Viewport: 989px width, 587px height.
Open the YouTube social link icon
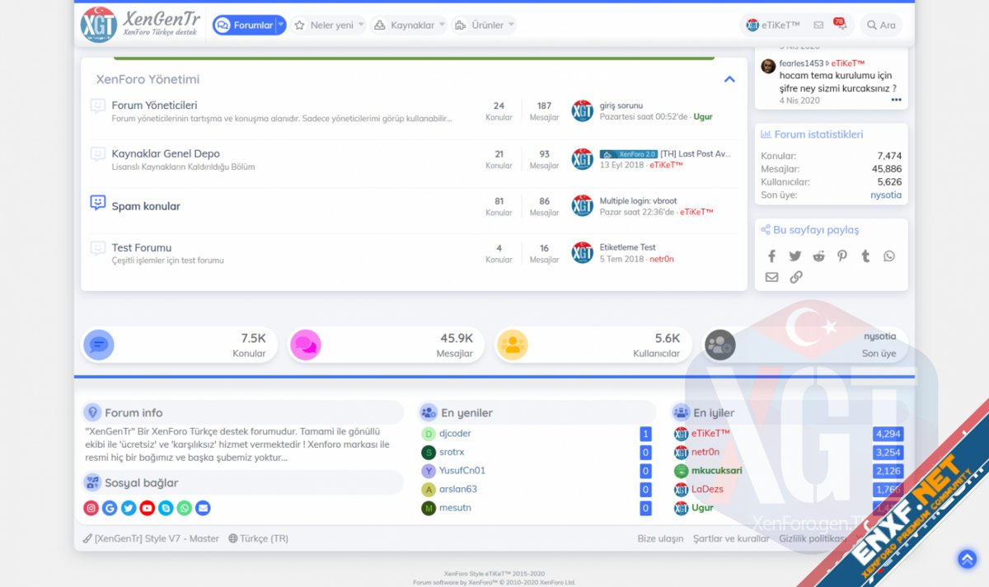point(147,509)
